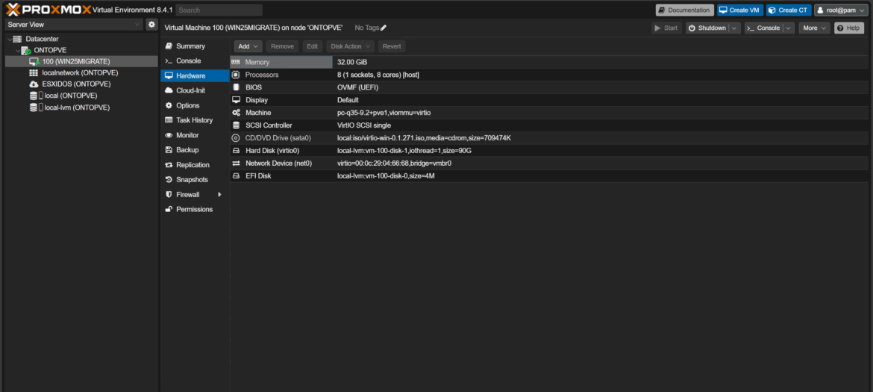
Task: Click the Hard Disk (virtio0) drive icon
Action: [236, 150]
